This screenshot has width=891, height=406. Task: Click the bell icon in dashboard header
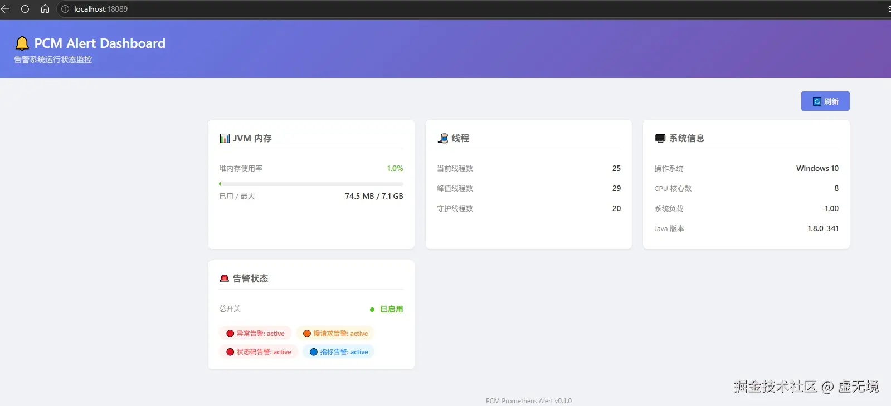coord(22,43)
